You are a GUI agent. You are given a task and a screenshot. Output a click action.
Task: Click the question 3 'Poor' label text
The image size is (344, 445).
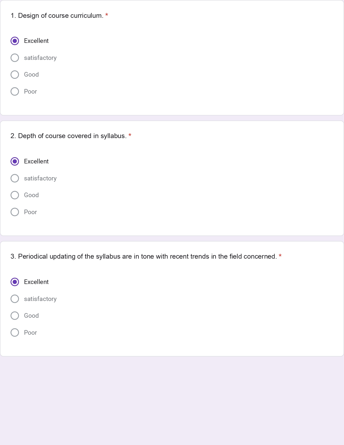tap(30, 333)
